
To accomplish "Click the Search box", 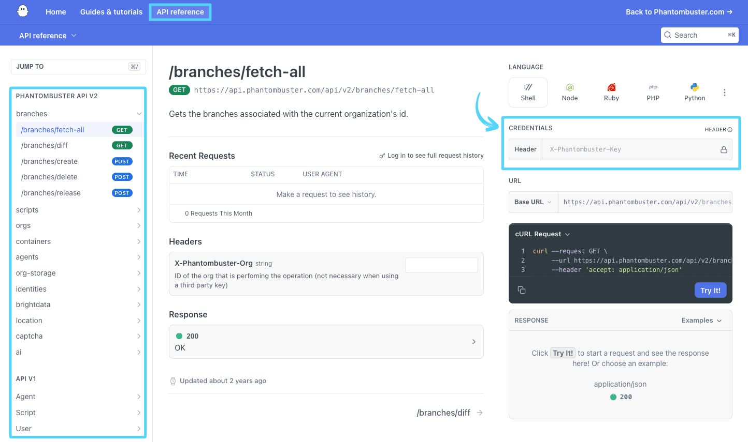I will pyautogui.click(x=700, y=35).
